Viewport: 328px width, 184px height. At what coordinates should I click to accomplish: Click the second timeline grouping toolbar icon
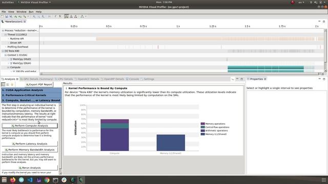[x=71, y=16]
